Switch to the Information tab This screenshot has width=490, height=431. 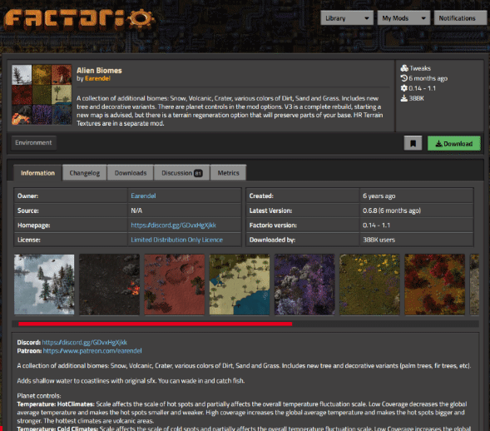point(37,173)
